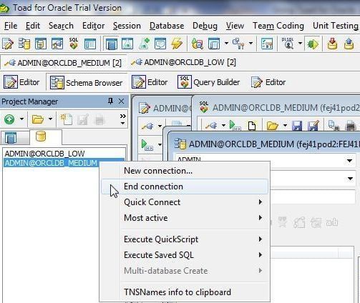The height and width of the screenshot is (303, 360).
Task: Open the Debug menu
Action: (x=205, y=26)
